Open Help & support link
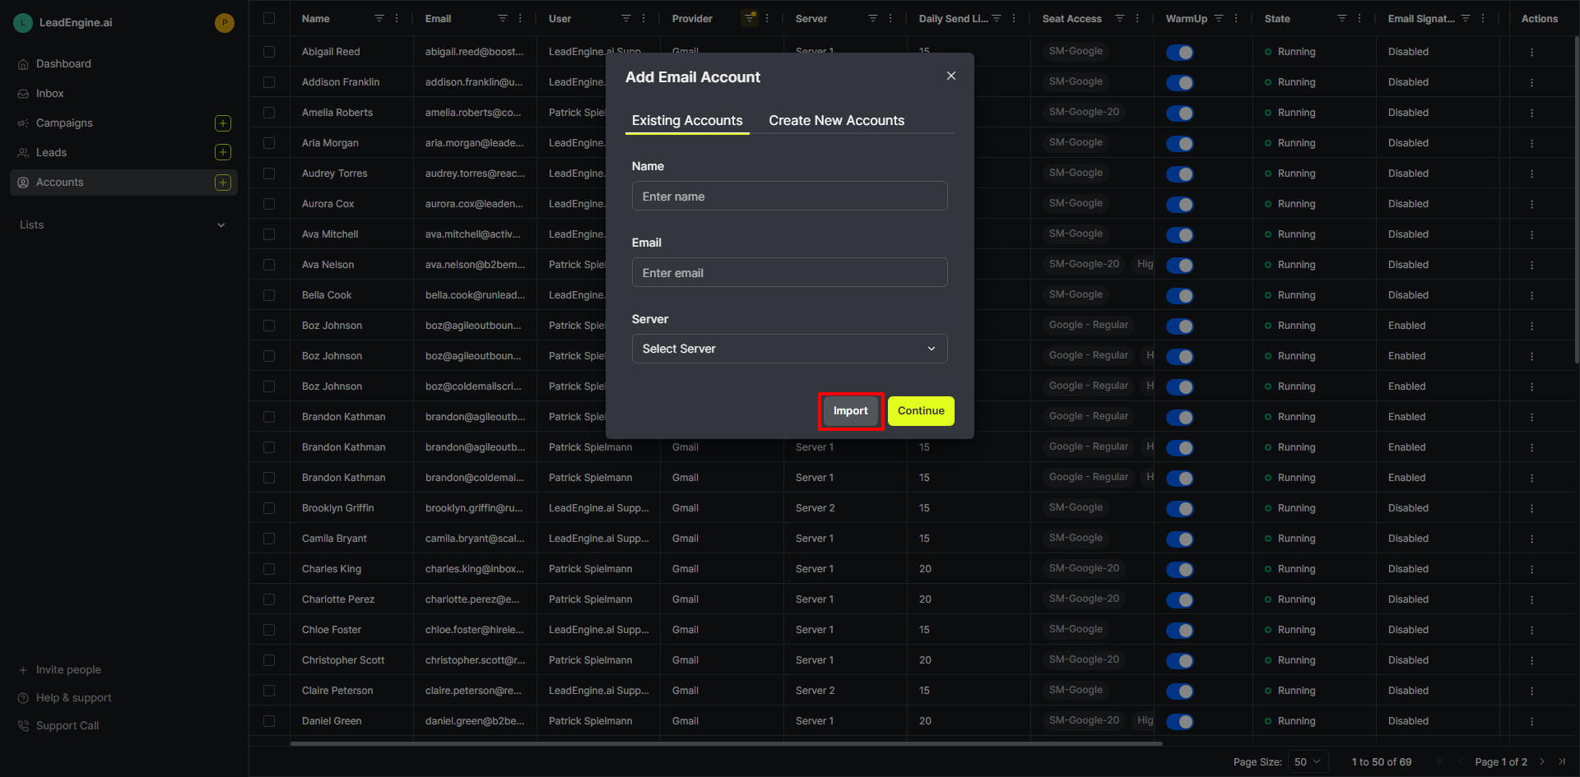 73,698
